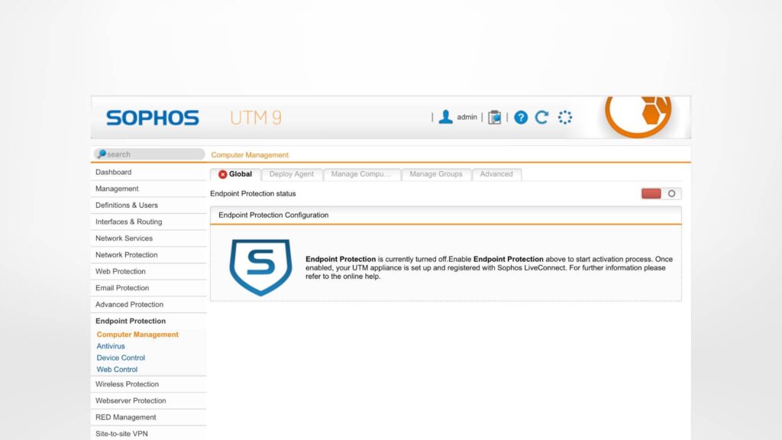Screen dimensions: 782x440
Task: Open the Antivirus page in sidebar
Action: pyautogui.click(x=110, y=346)
